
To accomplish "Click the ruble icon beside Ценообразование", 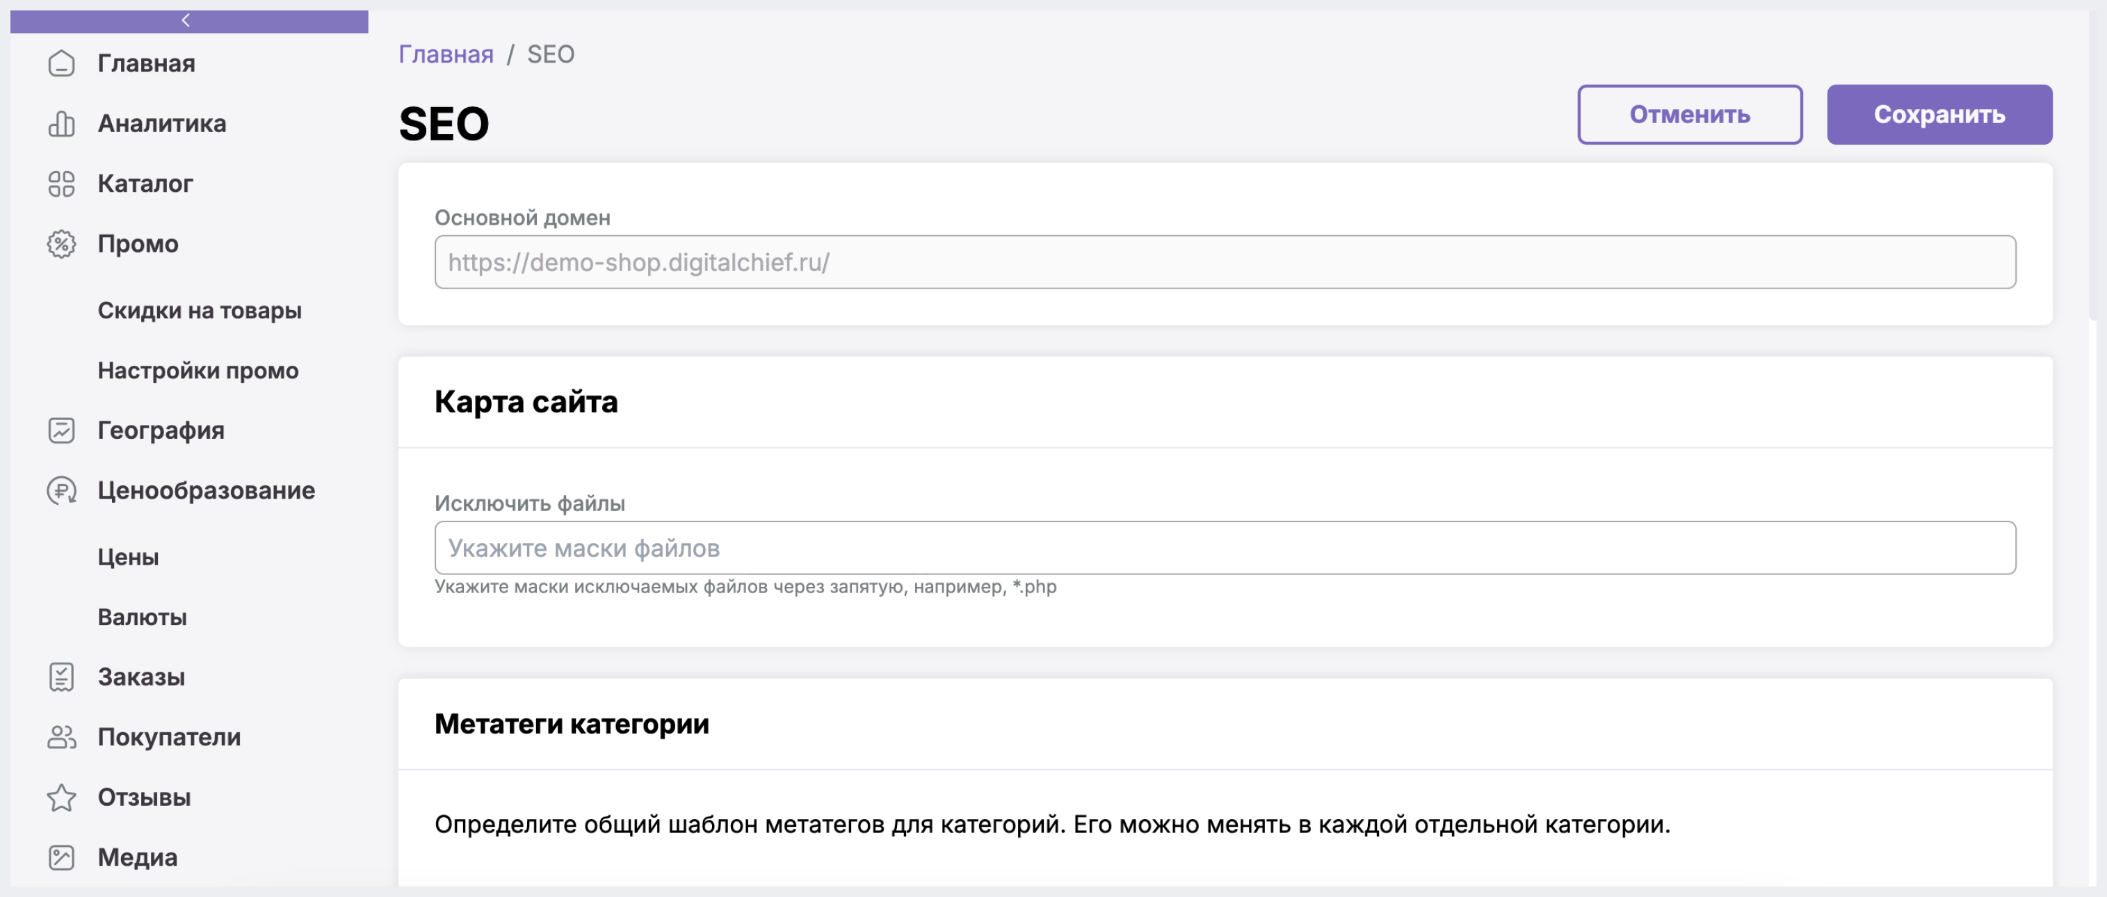I will click(61, 491).
